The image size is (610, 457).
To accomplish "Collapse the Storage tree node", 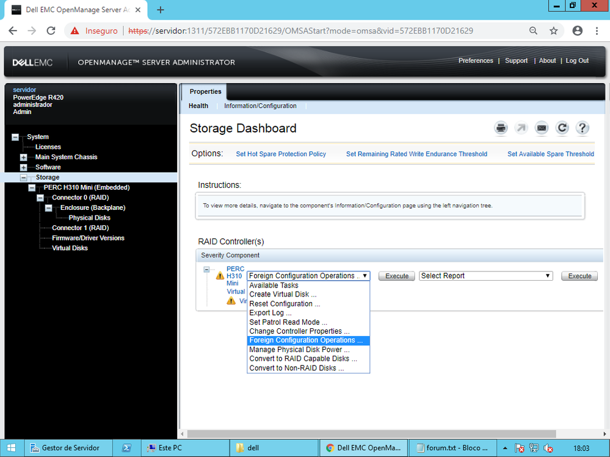I will [24, 178].
